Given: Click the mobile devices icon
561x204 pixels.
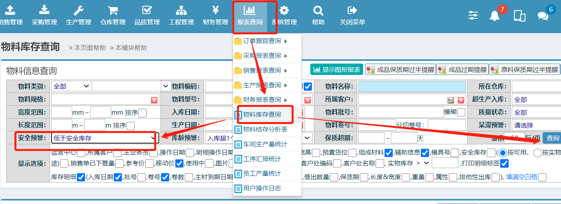Looking at the screenshot, I should pos(519,16).
